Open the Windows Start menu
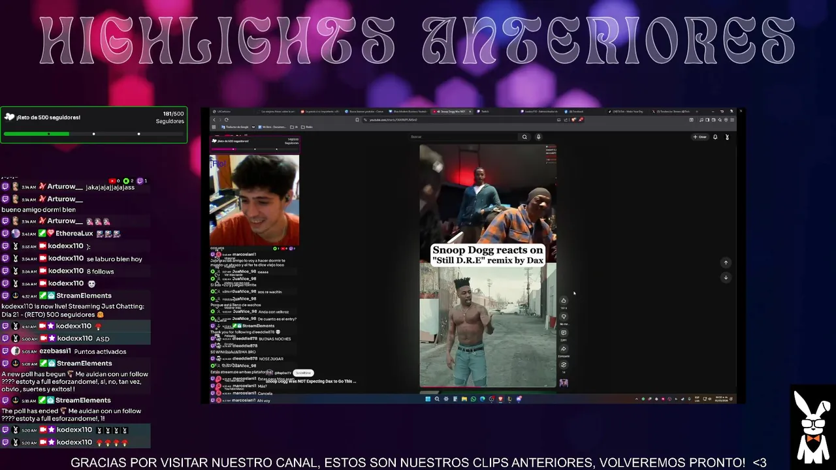 point(428,399)
